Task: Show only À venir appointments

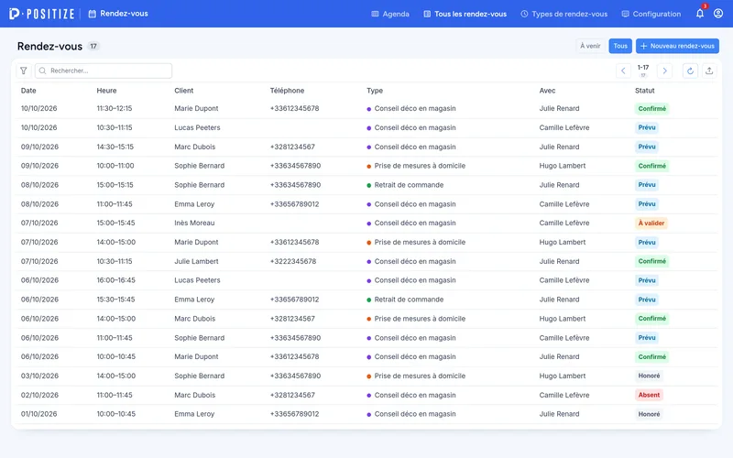Action: pyautogui.click(x=590, y=46)
